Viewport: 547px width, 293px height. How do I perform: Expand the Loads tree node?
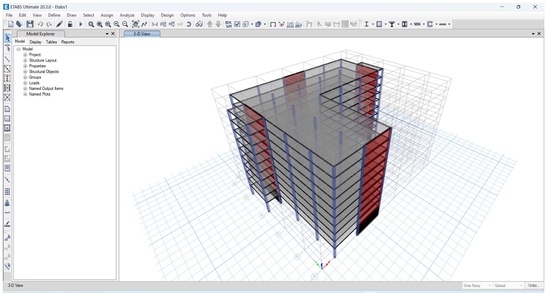click(25, 83)
